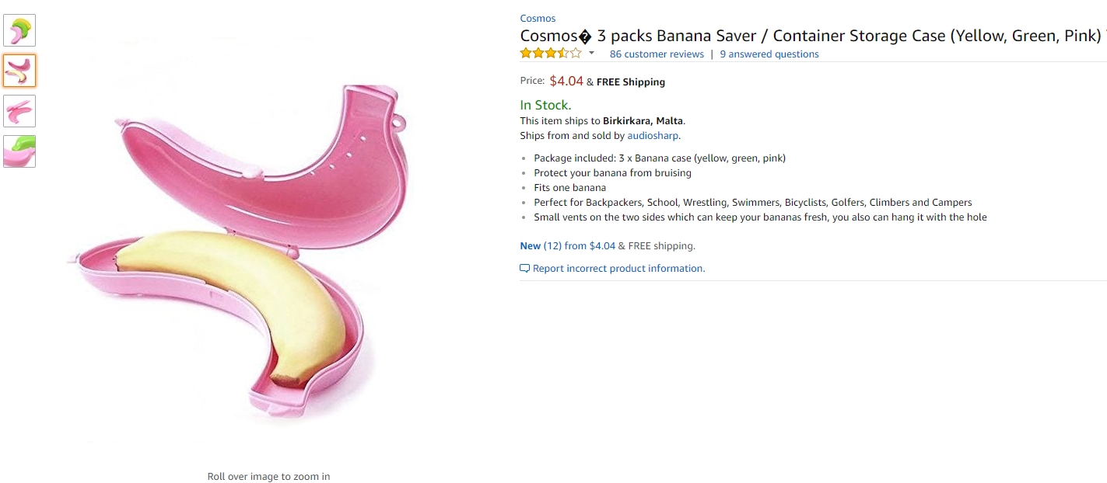Open the Cosmos brand link

point(538,19)
